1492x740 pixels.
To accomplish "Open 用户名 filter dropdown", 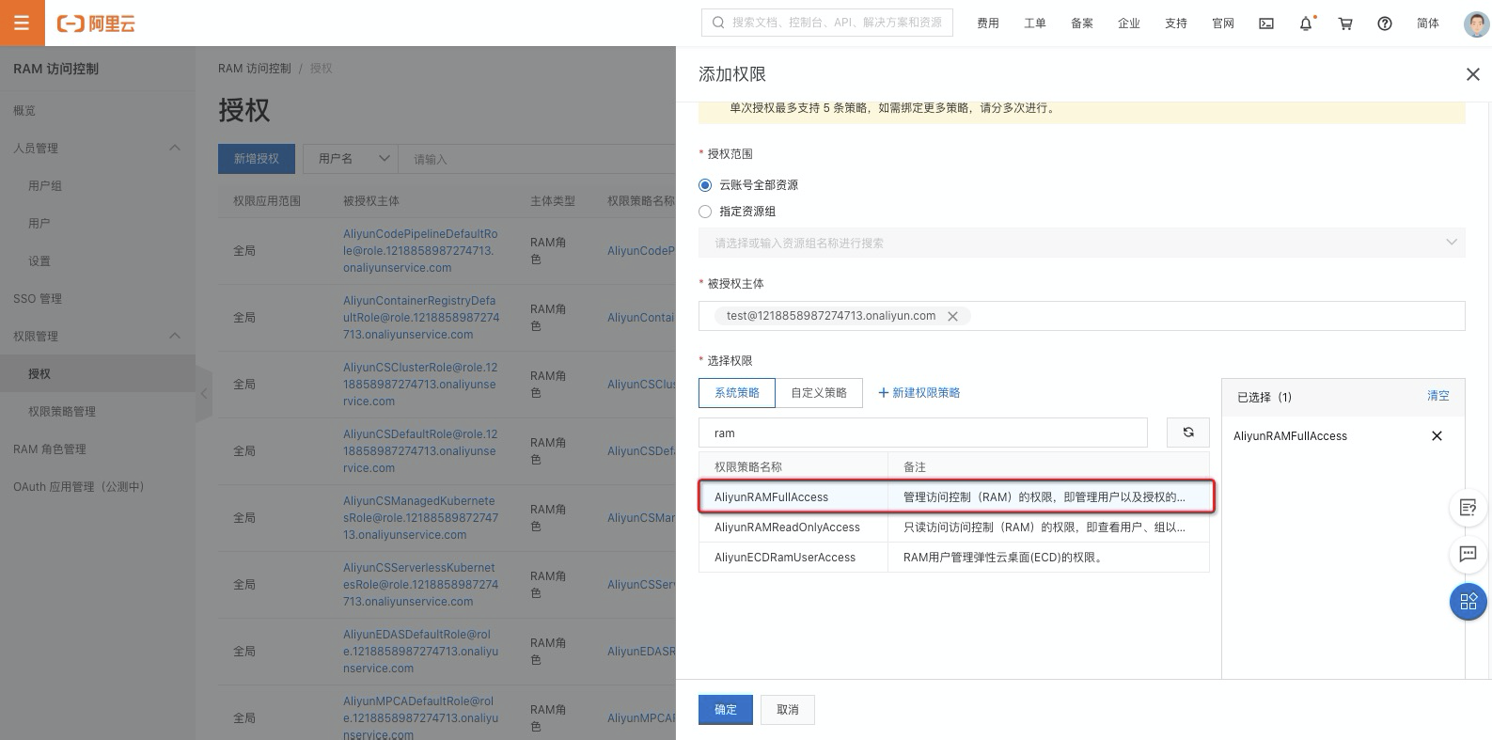I will point(350,159).
